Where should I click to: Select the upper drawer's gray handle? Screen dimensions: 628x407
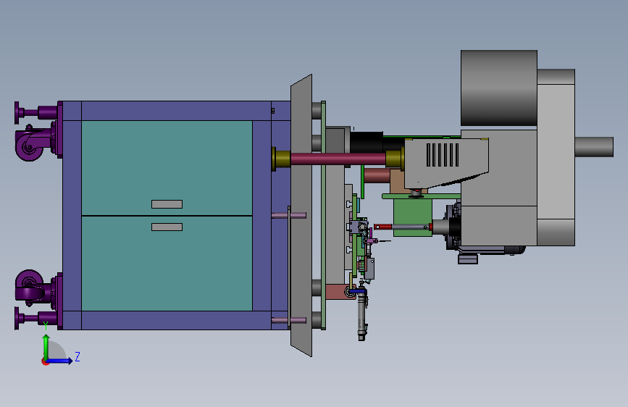point(167,204)
